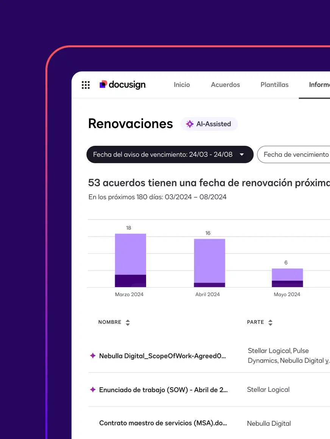
Task: Go to the Inicio tab
Action: coord(182,85)
